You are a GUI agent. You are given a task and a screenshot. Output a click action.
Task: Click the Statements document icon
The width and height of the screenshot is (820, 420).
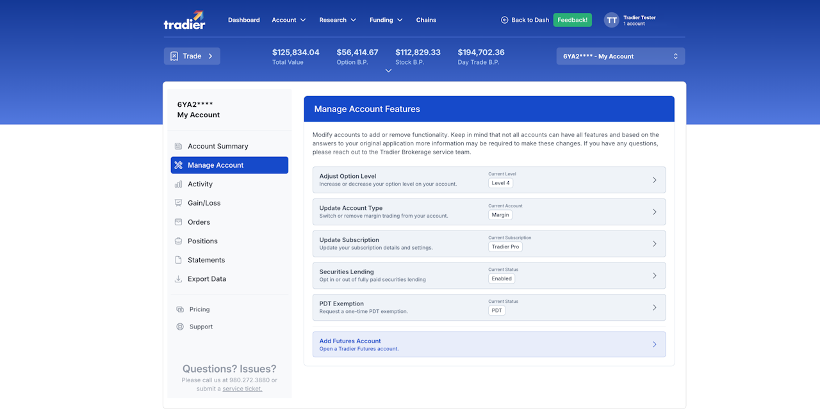178,260
